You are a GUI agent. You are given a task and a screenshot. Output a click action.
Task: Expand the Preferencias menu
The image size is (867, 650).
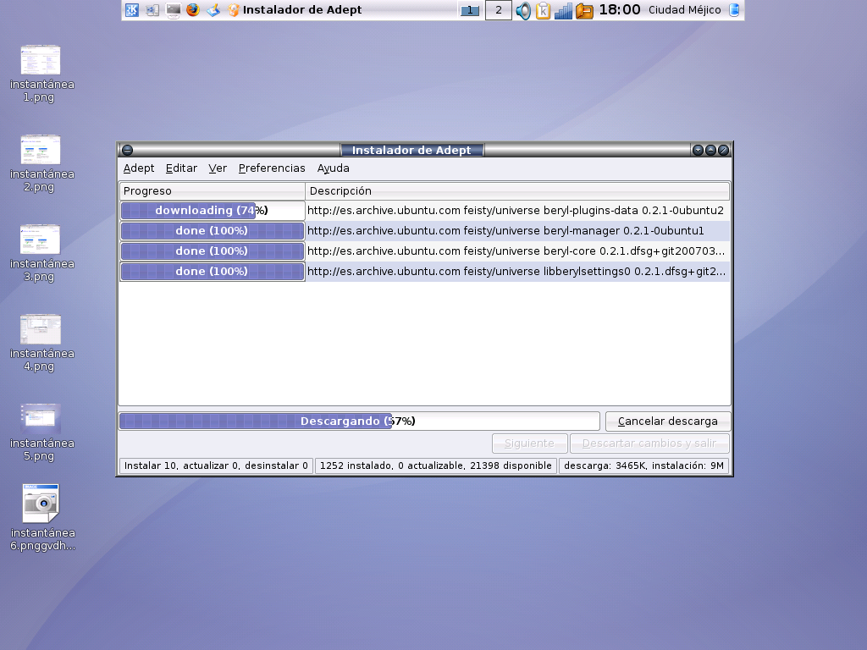pos(272,168)
